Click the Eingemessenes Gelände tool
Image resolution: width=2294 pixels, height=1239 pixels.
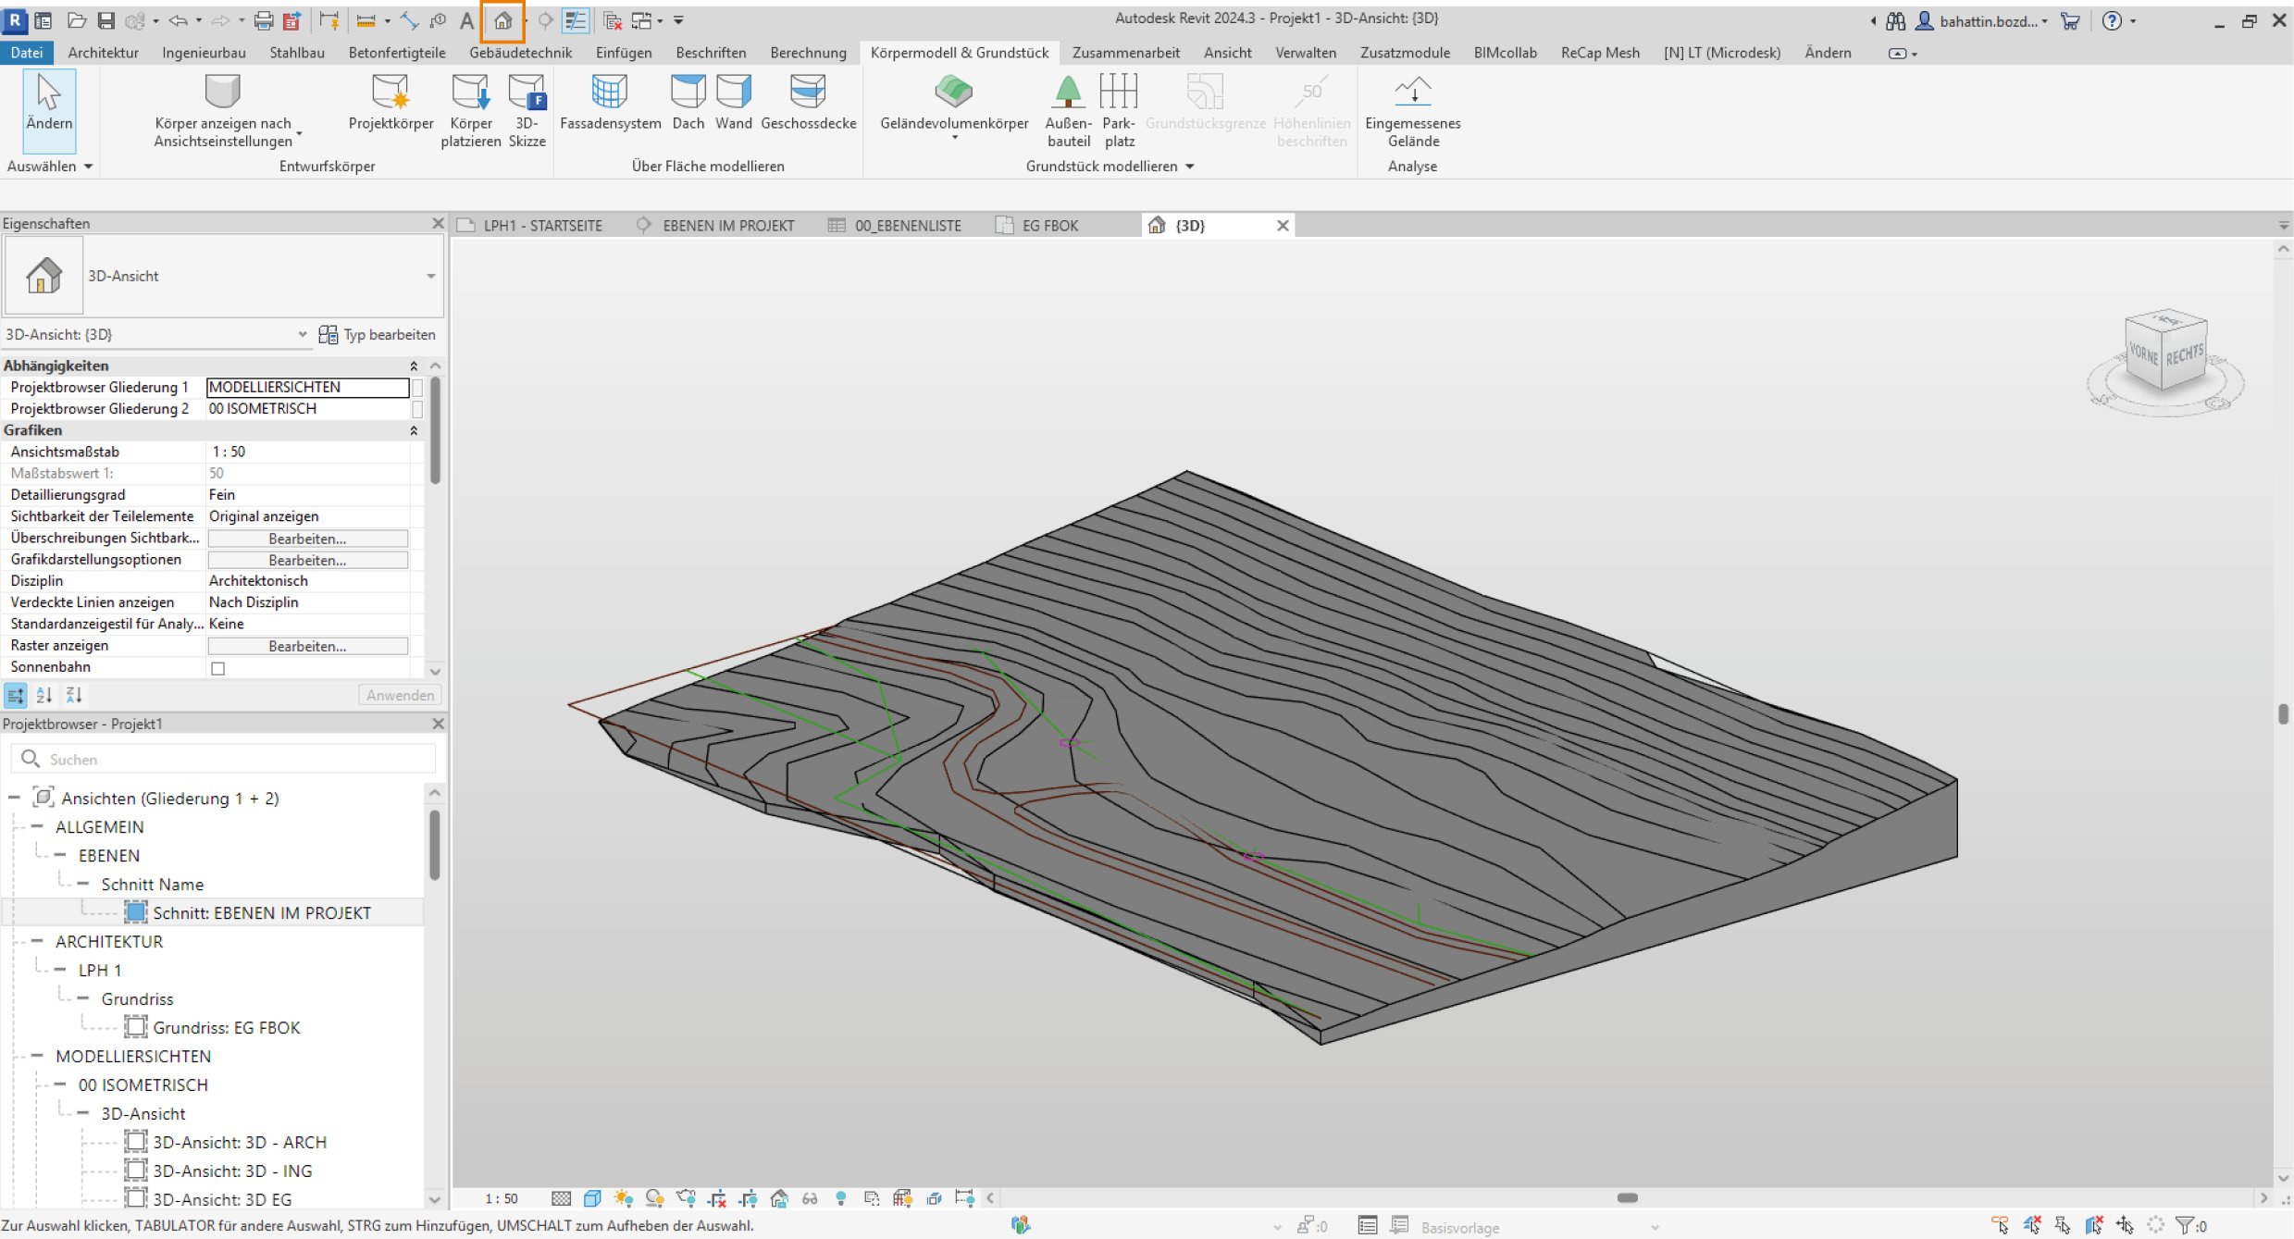1412,110
